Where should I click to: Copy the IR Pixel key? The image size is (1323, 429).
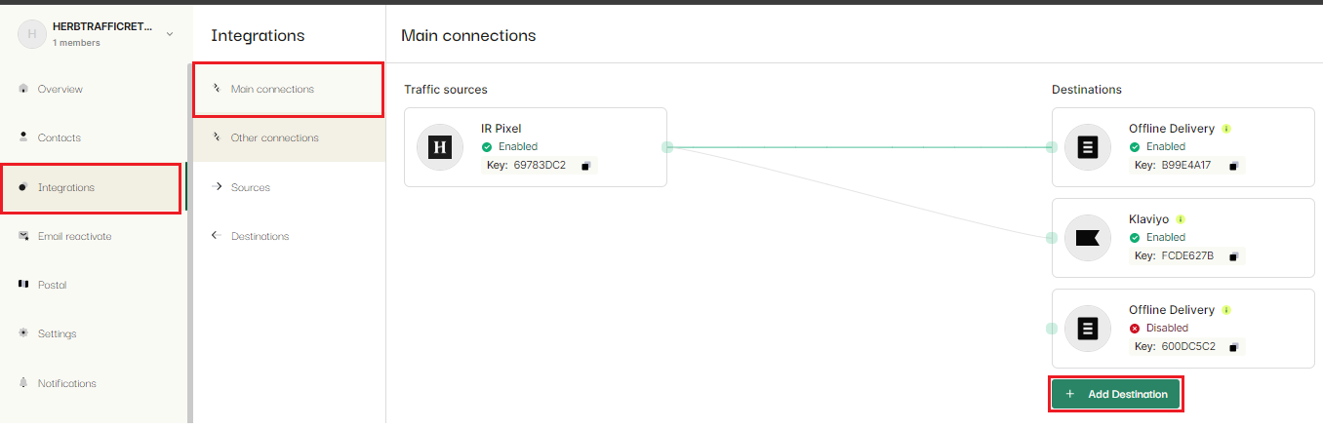coord(585,166)
